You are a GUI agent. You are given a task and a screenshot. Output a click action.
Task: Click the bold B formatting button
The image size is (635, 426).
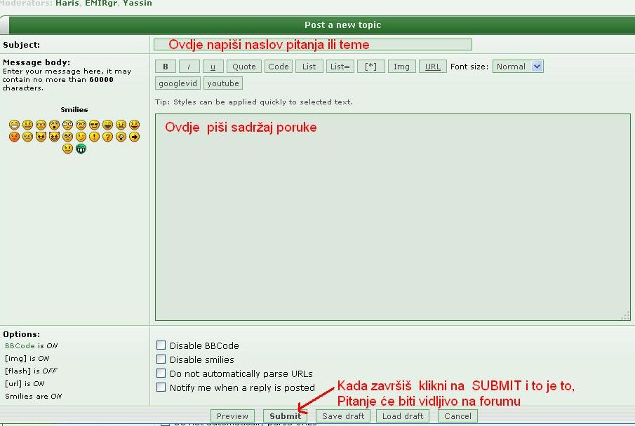click(x=165, y=67)
